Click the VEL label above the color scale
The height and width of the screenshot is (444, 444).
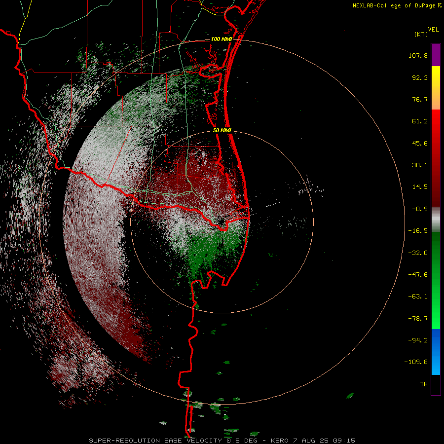(433, 30)
